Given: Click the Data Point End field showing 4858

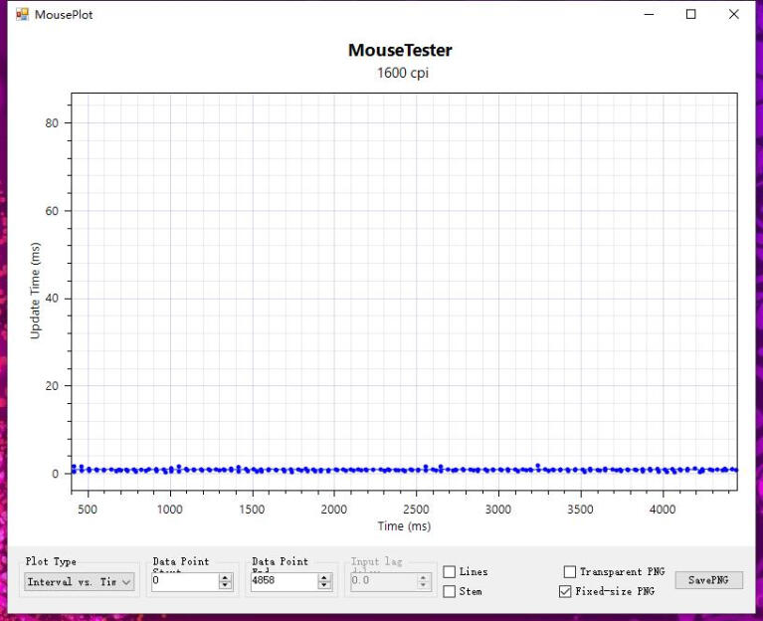Looking at the screenshot, I should pyautogui.click(x=285, y=581).
